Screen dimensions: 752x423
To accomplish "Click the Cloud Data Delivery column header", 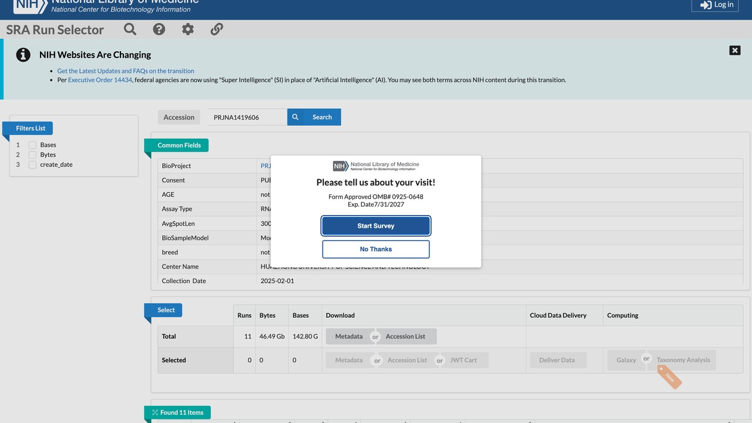I will 558,315.
